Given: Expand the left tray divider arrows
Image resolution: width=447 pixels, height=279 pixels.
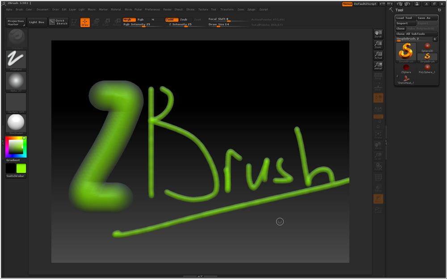Looking at the screenshot, I should (3, 142).
